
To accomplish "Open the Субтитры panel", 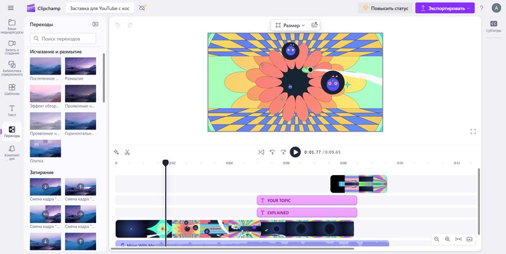I will [x=493, y=27].
